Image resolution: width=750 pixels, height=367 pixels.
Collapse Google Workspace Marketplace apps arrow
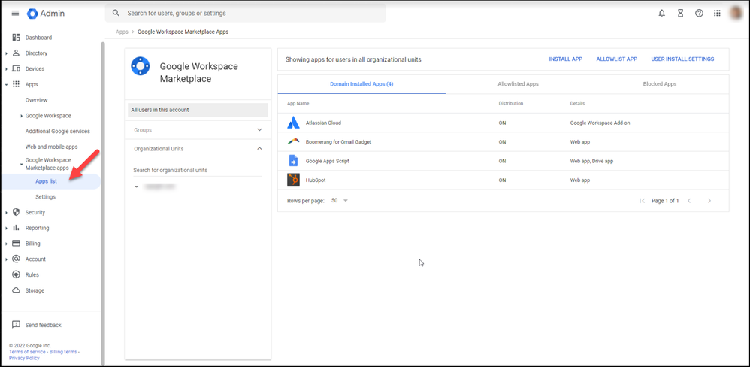22,164
